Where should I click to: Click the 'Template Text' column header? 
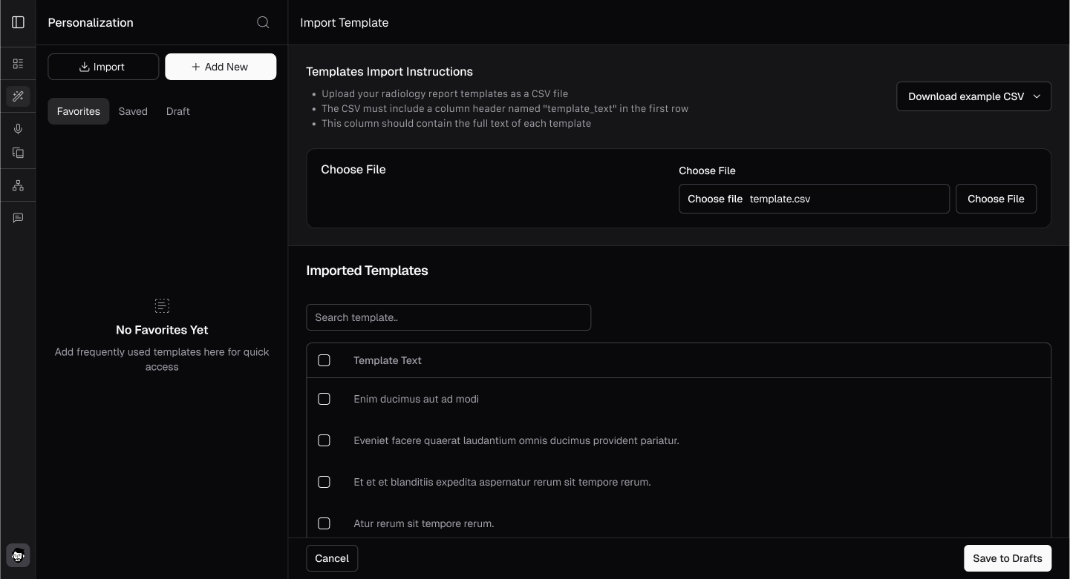coord(388,360)
